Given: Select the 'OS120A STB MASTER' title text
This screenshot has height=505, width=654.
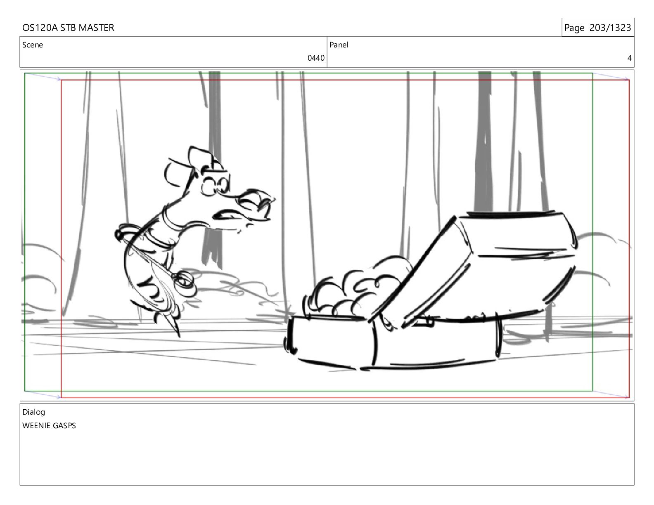Looking at the screenshot, I should [x=68, y=28].
